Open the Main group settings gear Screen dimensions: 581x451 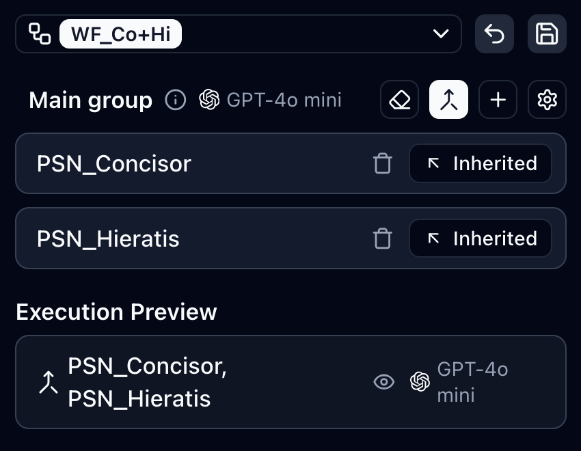point(548,100)
